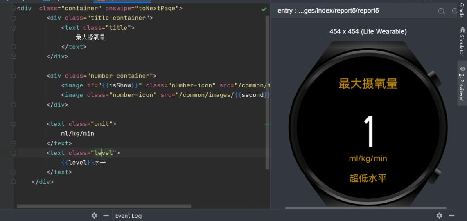Open the Gradle side panel
Image resolution: width=467 pixels, height=221 pixels.
coord(462,9)
